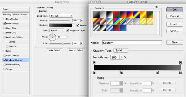This screenshot has width=186, height=97.
Task: Choose the copper gradient preset
Action: [x=103, y=21]
